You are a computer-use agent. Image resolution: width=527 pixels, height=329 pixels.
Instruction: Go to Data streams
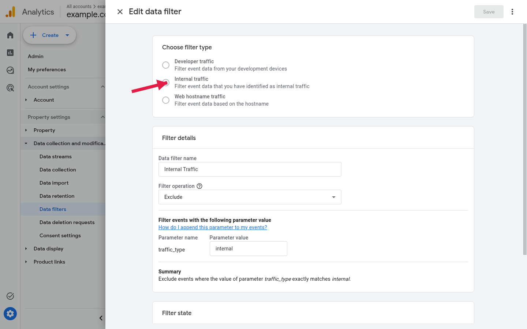pos(56,156)
